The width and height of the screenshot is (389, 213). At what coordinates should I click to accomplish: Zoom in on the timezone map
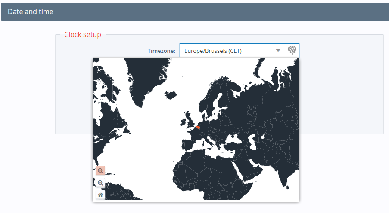[x=100, y=171]
